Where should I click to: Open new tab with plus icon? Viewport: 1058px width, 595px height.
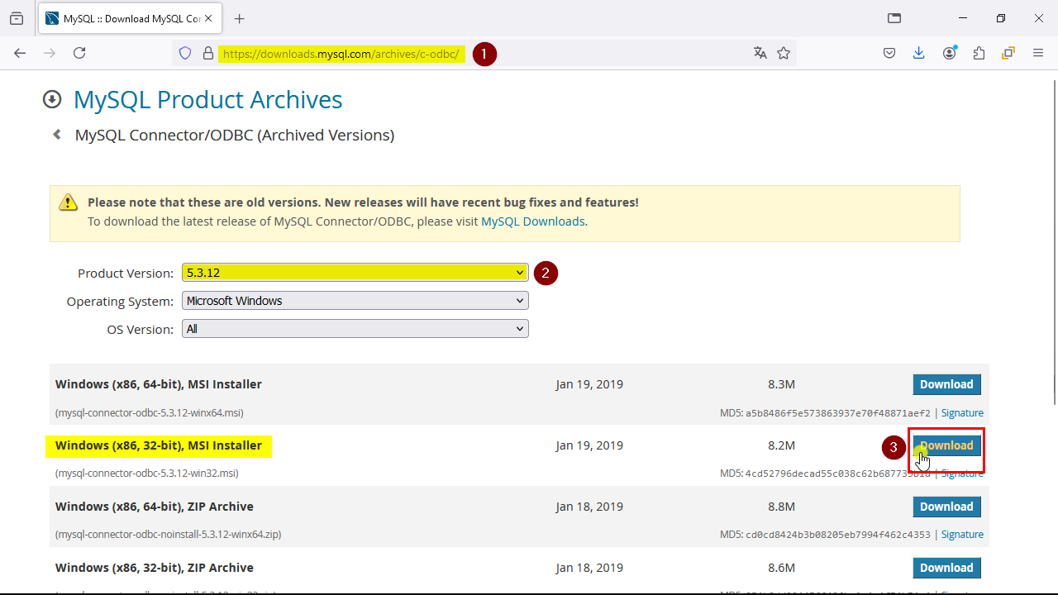[240, 18]
